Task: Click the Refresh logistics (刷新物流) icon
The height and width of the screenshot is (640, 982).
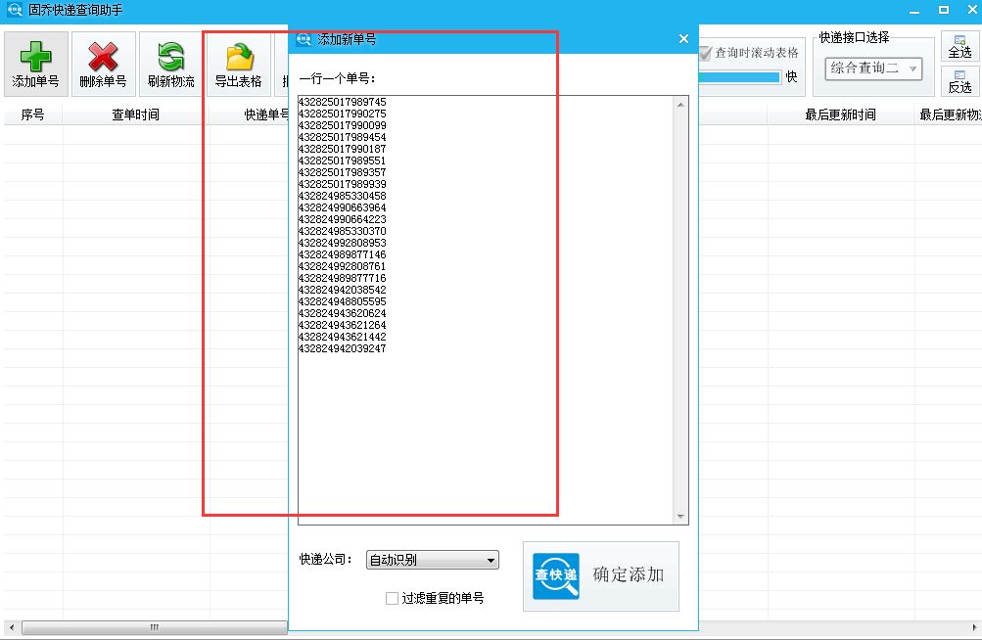Action: [168, 57]
